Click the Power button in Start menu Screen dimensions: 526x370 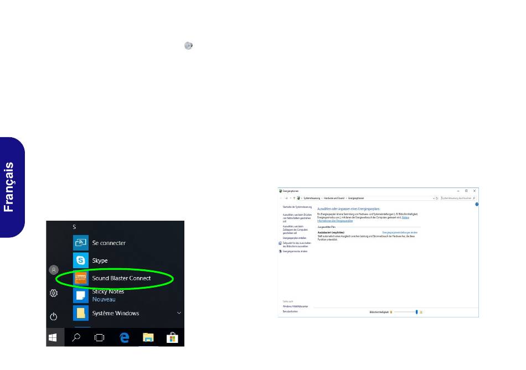[53, 316]
